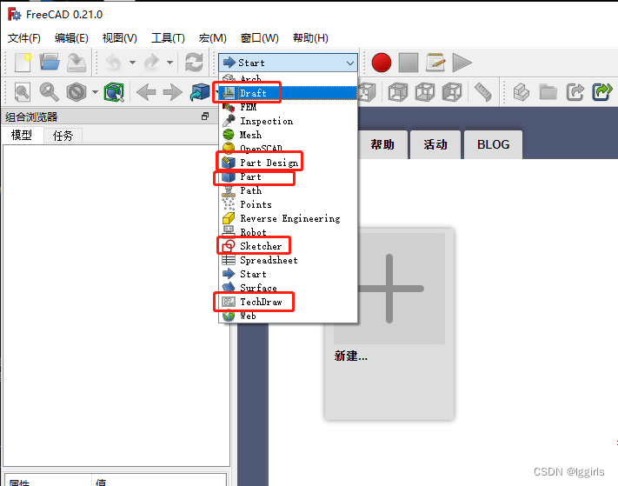Go forward navigation arrow
This screenshot has height=486, width=618.
click(173, 93)
